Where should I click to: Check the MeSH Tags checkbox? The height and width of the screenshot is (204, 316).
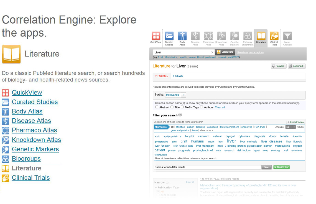coord(182,107)
